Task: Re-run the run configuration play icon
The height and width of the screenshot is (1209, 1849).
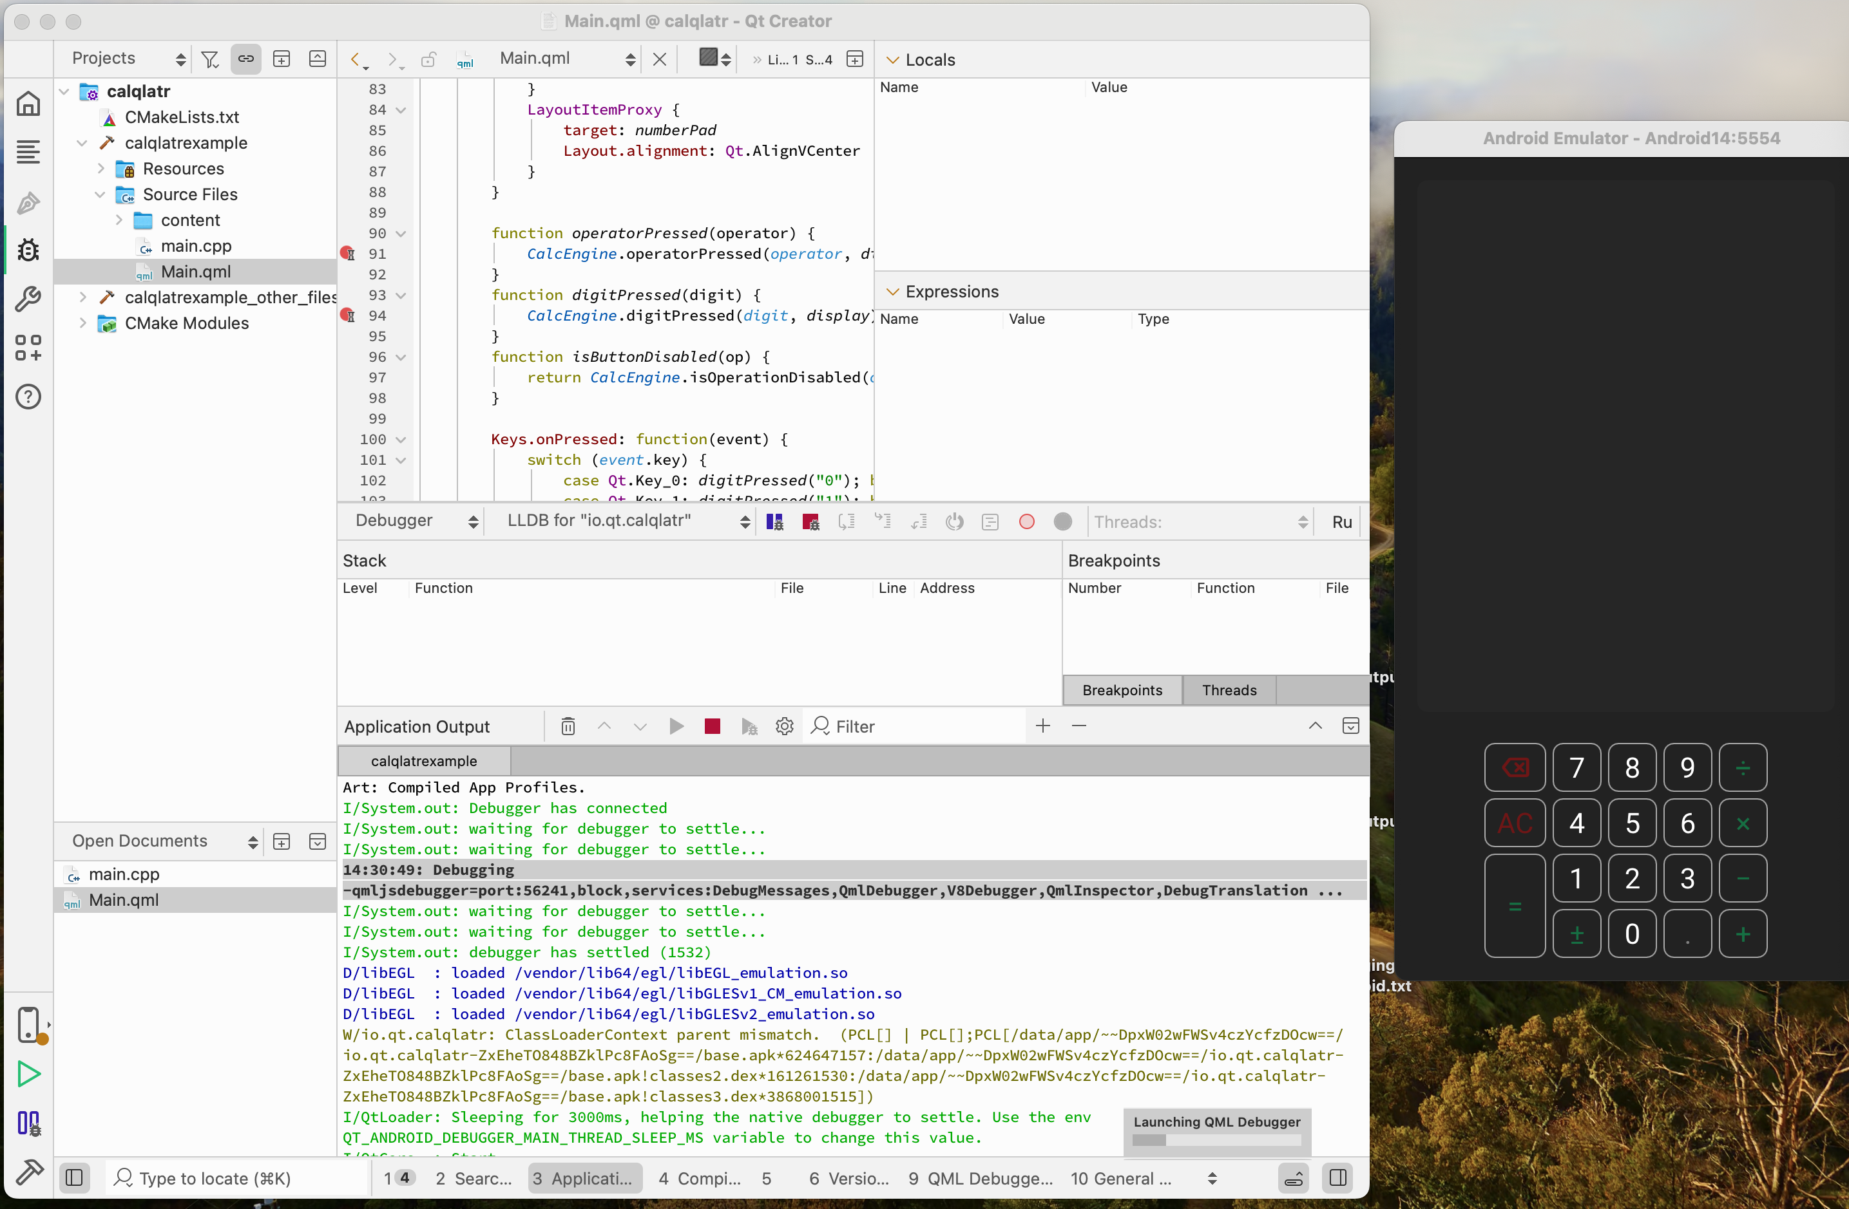Action: (x=676, y=726)
